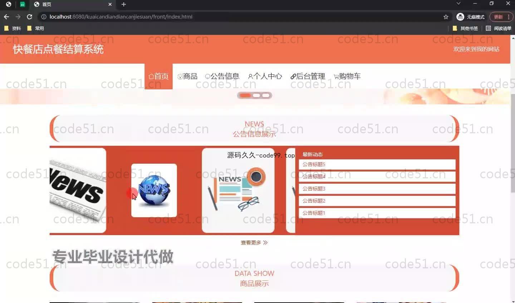This screenshot has height=303, width=515.
Task: Go back with the browser back arrow
Action: click(x=6, y=17)
